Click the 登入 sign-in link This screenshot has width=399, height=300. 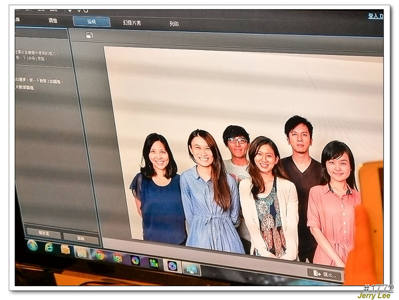coord(375,16)
